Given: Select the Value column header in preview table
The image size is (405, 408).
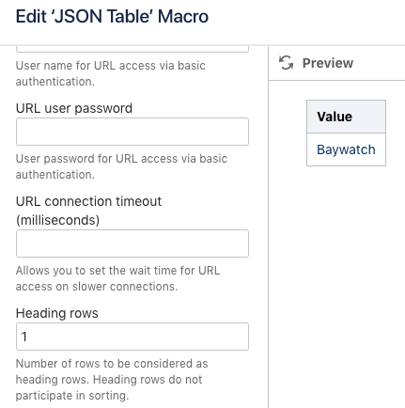Looking at the screenshot, I should (346, 117).
